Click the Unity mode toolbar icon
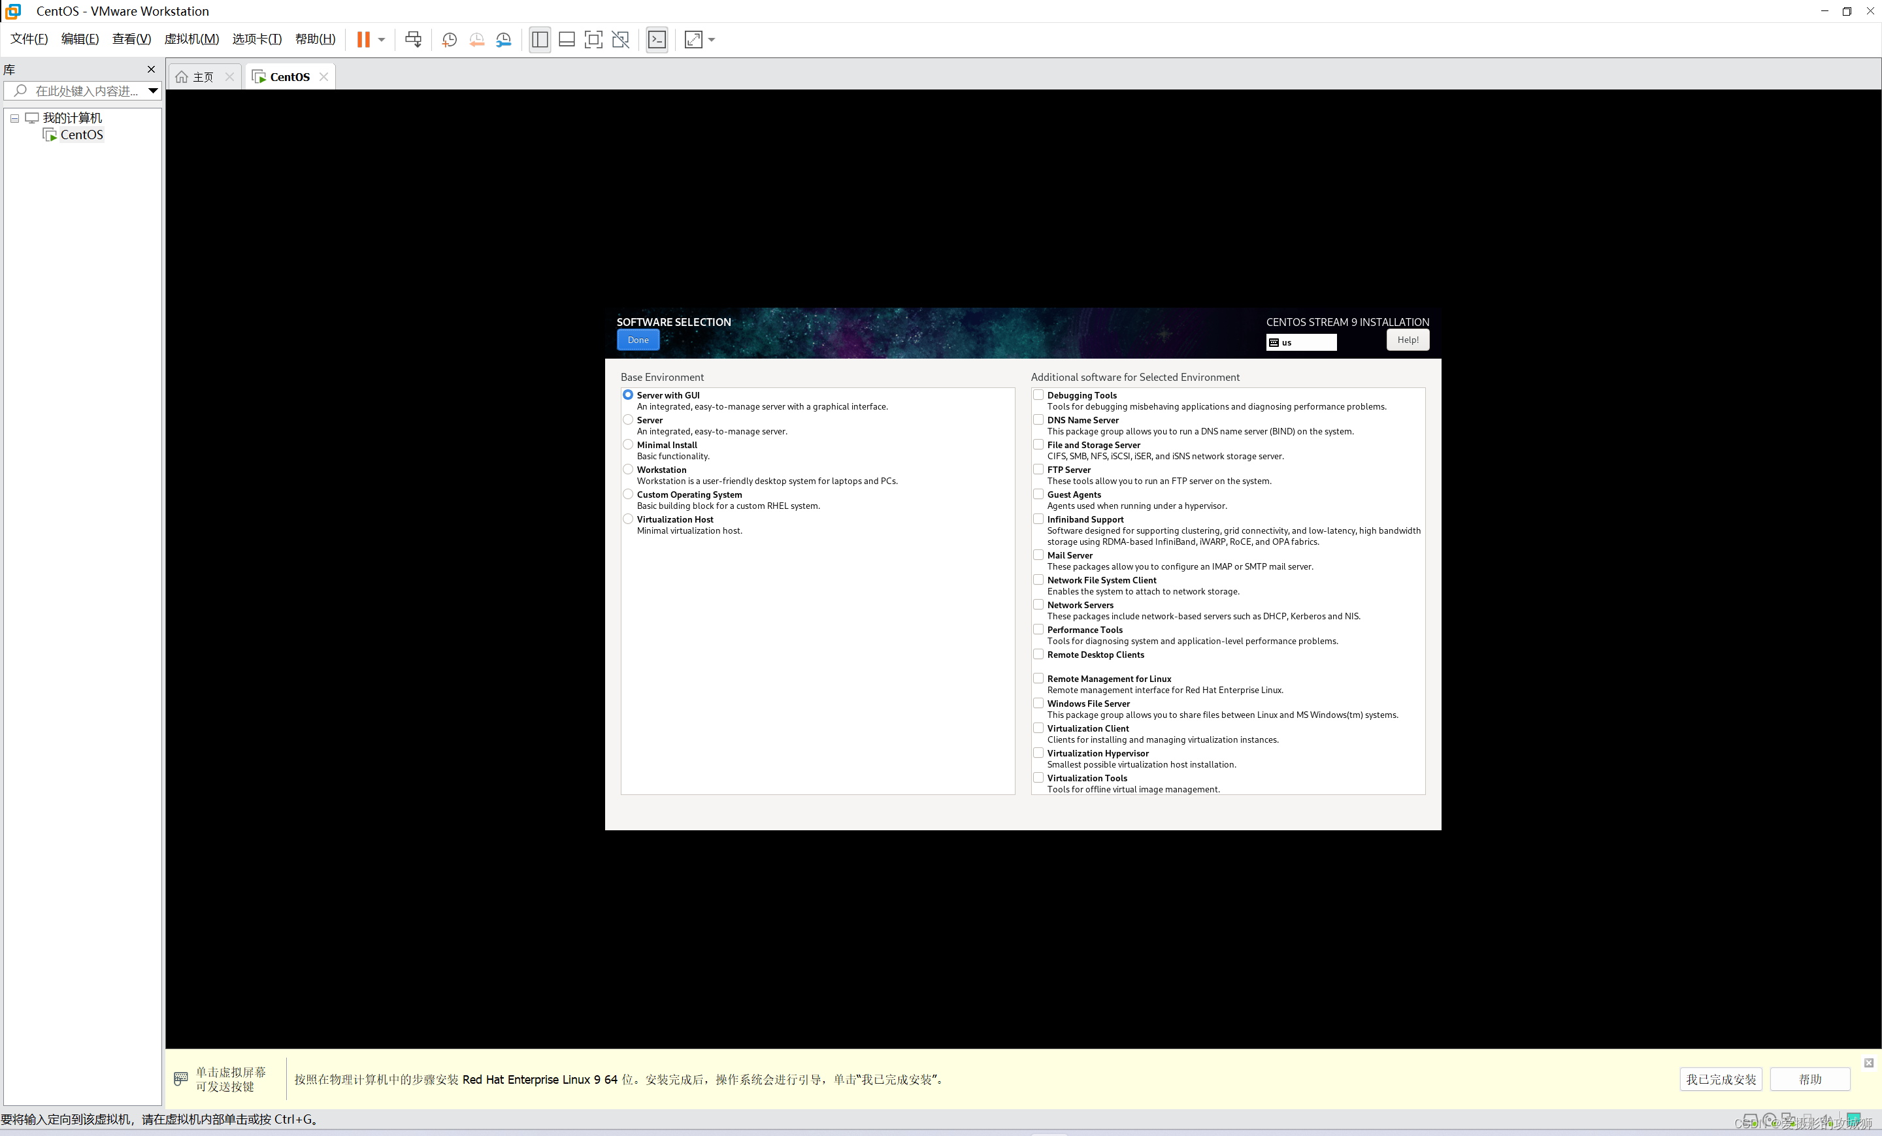Viewport: 1882px width, 1136px height. point(620,40)
